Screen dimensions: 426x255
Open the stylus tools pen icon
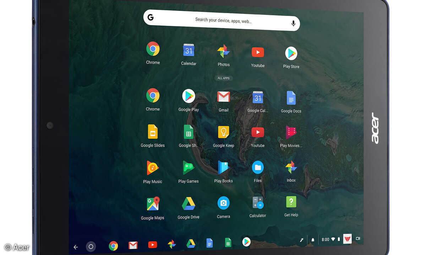[x=301, y=240]
